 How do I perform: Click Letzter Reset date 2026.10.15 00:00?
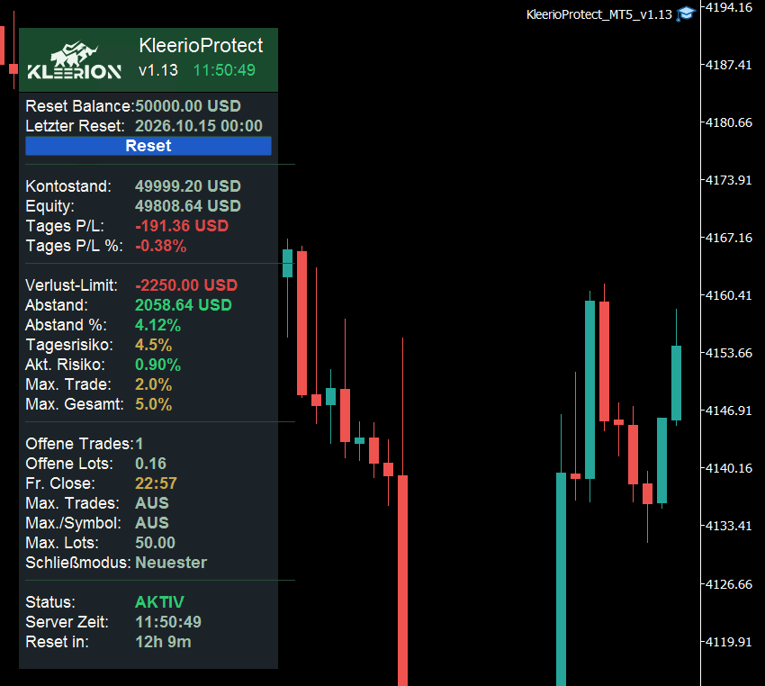click(199, 126)
